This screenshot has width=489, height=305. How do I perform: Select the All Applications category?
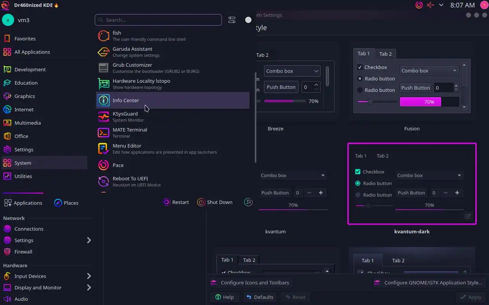pos(44,52)
